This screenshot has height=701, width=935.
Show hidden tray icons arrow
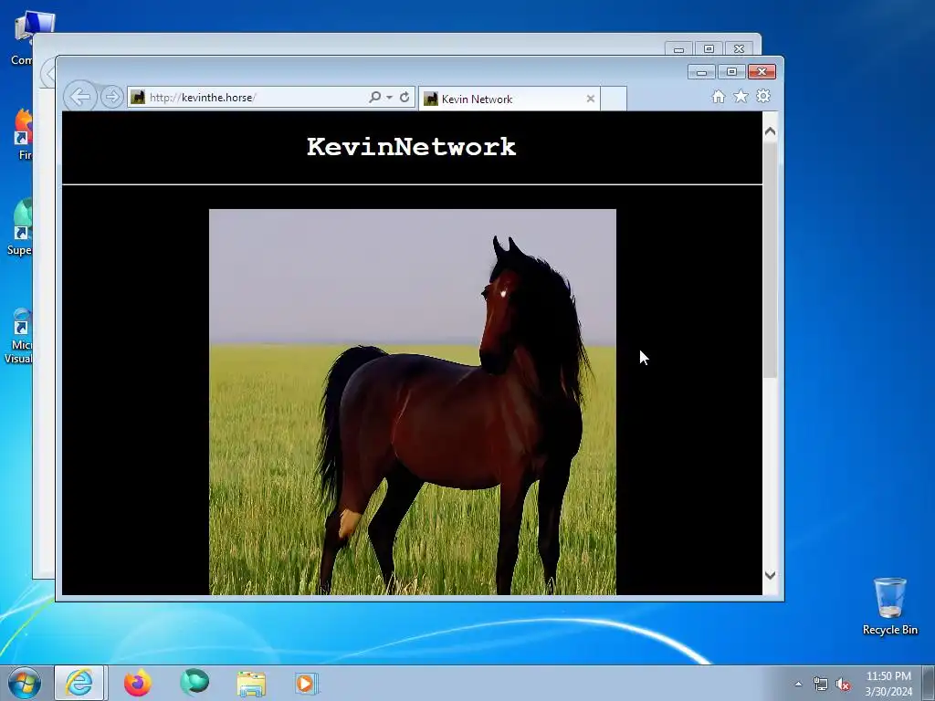(x=798, y=684)
